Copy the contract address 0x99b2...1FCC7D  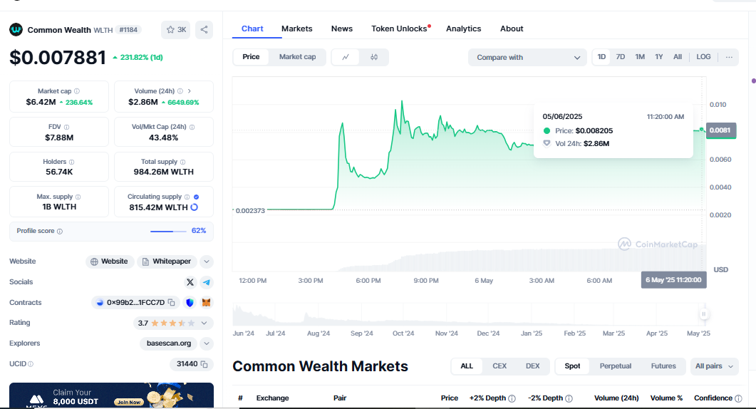[x=171, y=302]
